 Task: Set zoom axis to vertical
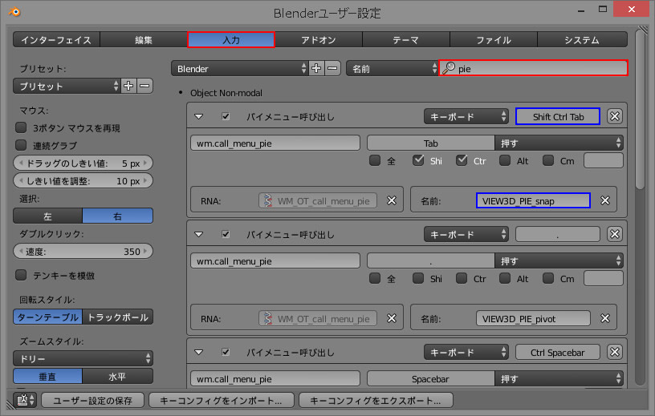tap(48, 377)
